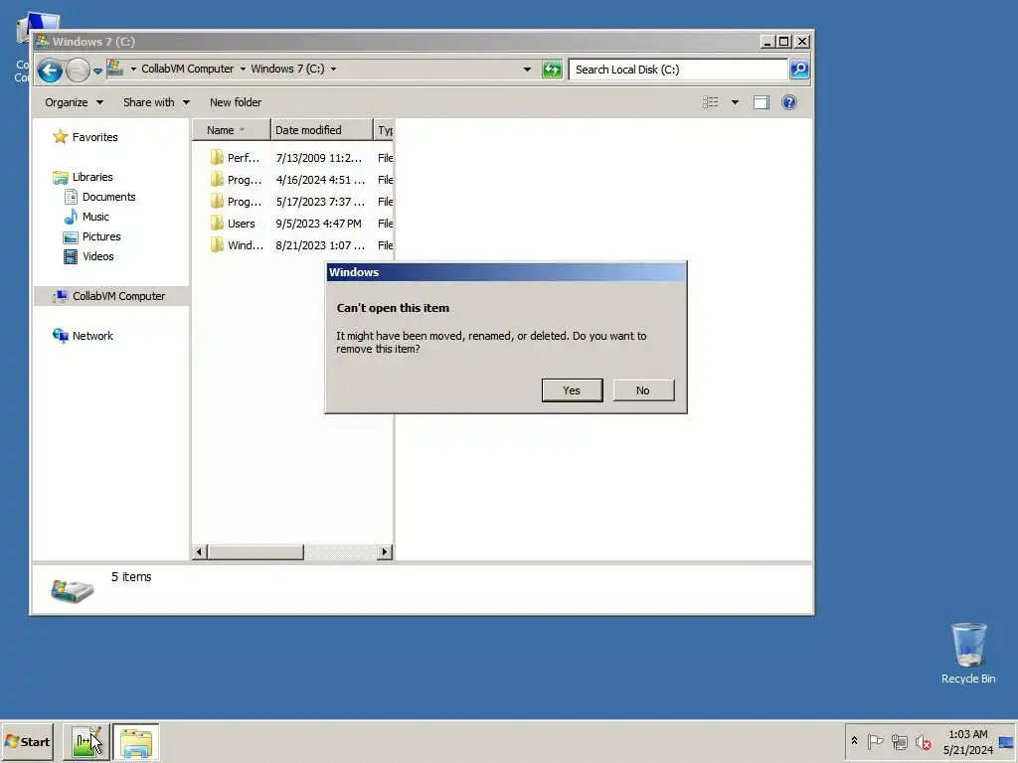1018x763 pixels.
Task: Expand the view options dropdown arrow
Action: pos(735,102)
